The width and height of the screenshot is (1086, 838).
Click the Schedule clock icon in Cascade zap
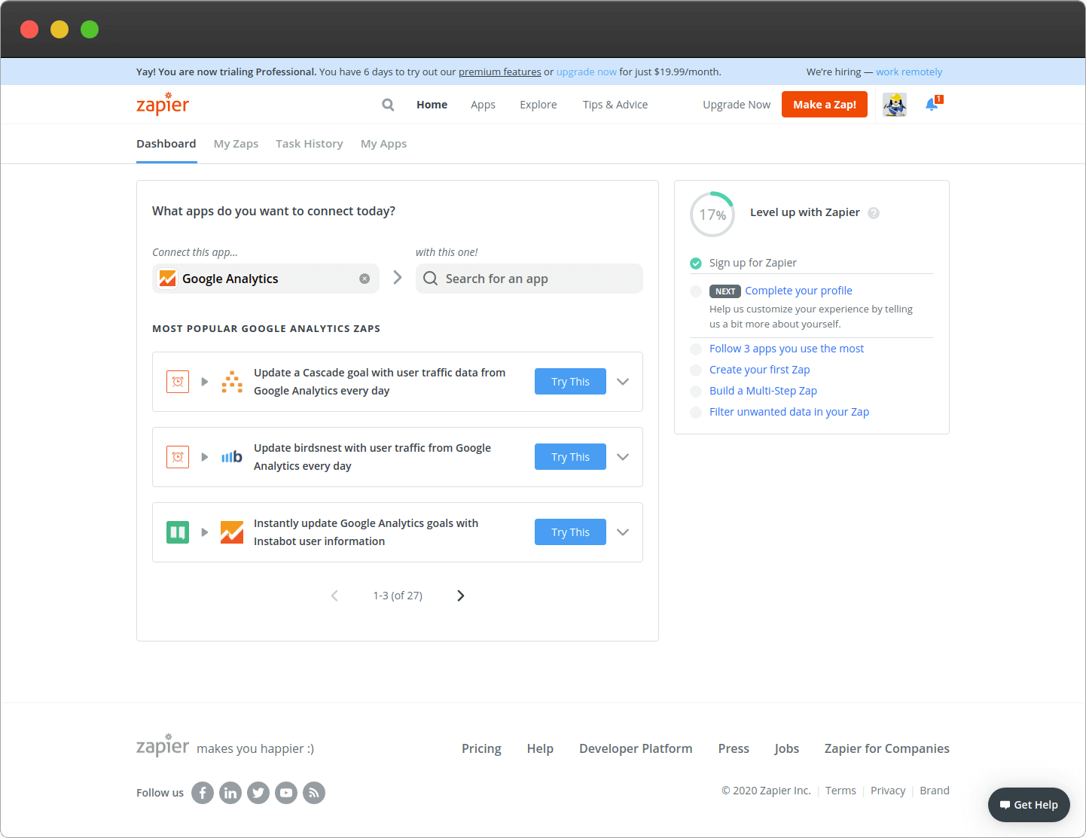pos(178,382)
